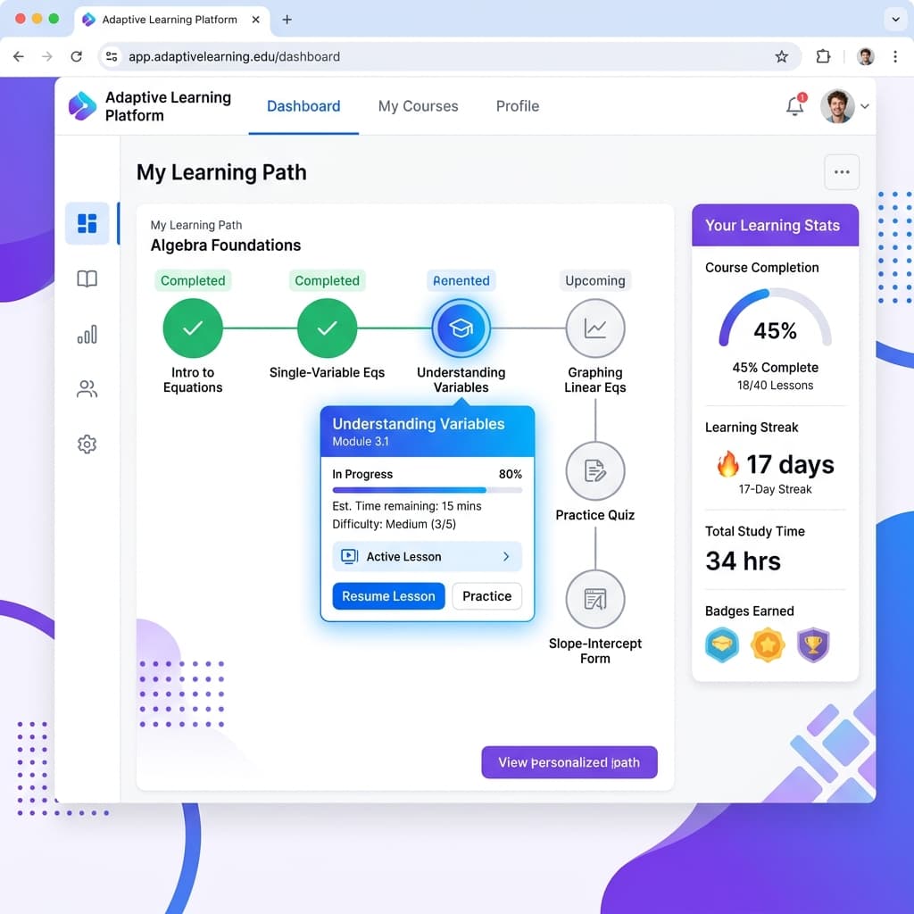
Task: Open a new browser tab
Action: pyautogui.click(x=287, y=20)
